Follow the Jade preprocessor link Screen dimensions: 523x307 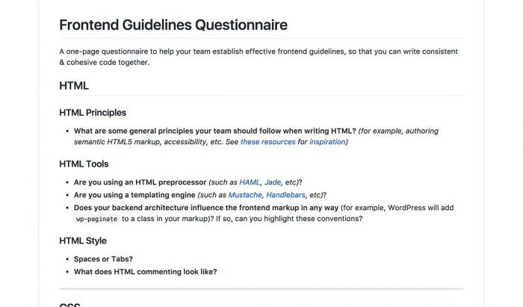273,182
